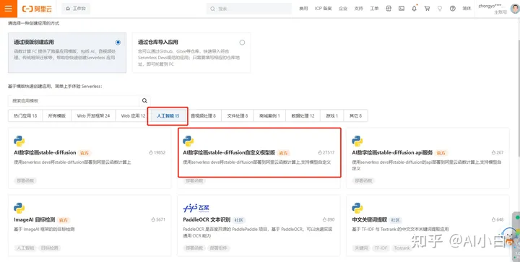
Task: Switch to 数据处理 12 tab
Action: pyautogui.click(x=303, y=116)
